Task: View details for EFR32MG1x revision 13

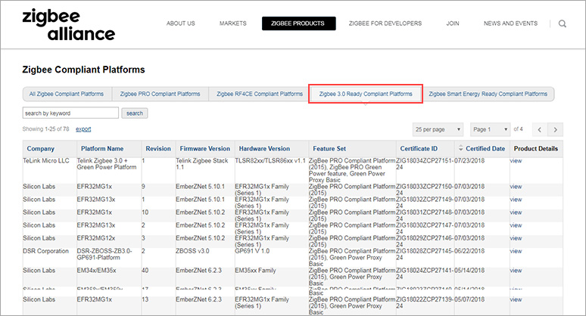Action: tap(516, 299)
